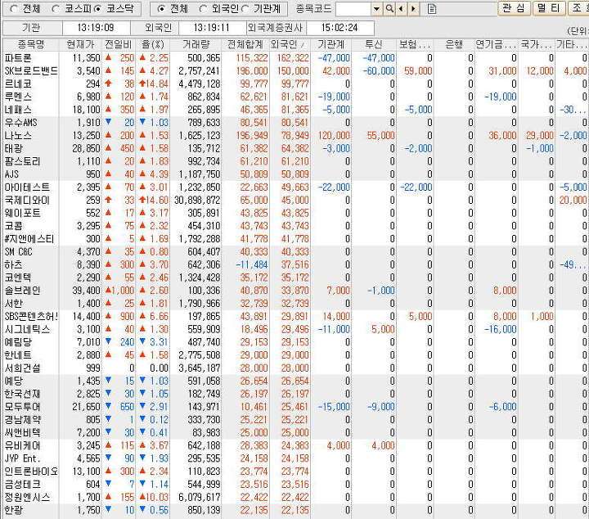Select stock row 코콤
This screenshot has width=589, height=519.
point(294,226)
